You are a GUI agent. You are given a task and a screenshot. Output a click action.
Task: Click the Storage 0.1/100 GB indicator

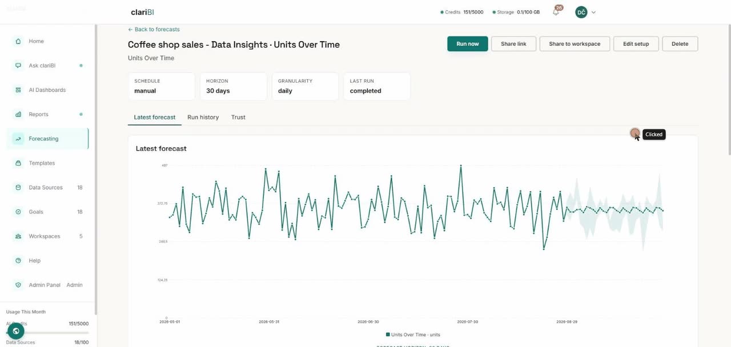point(516,12)
